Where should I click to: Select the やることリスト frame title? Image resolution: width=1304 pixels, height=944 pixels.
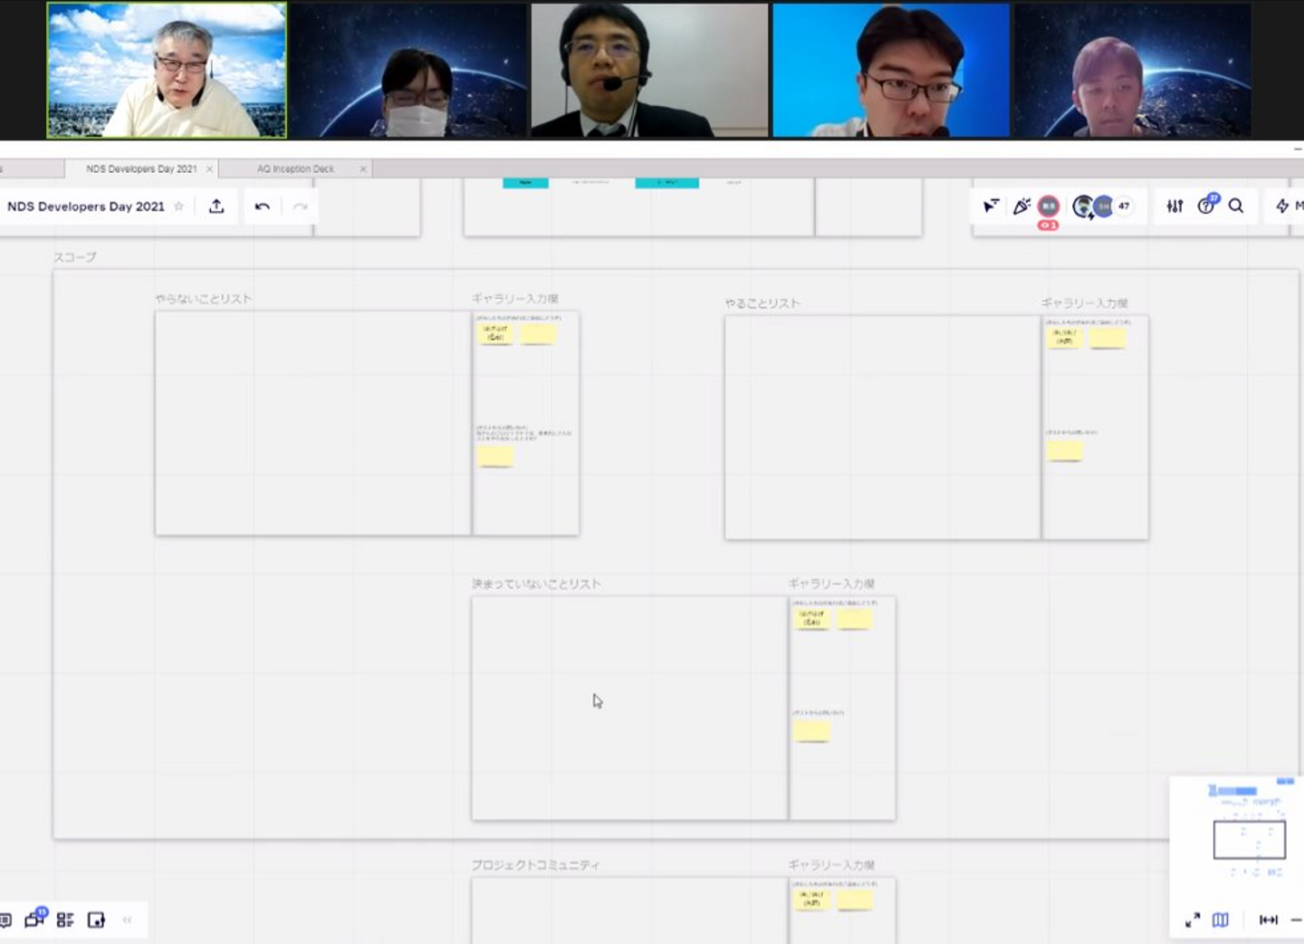pos(762,303)
